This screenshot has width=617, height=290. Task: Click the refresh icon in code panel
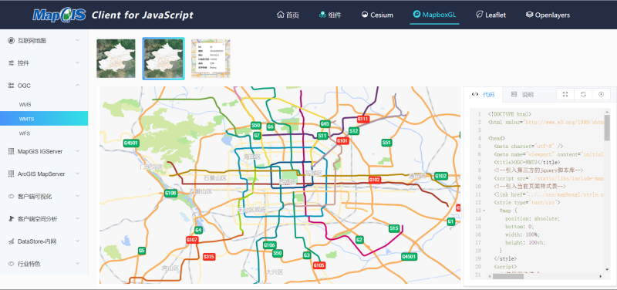click(x=583, y=94)
